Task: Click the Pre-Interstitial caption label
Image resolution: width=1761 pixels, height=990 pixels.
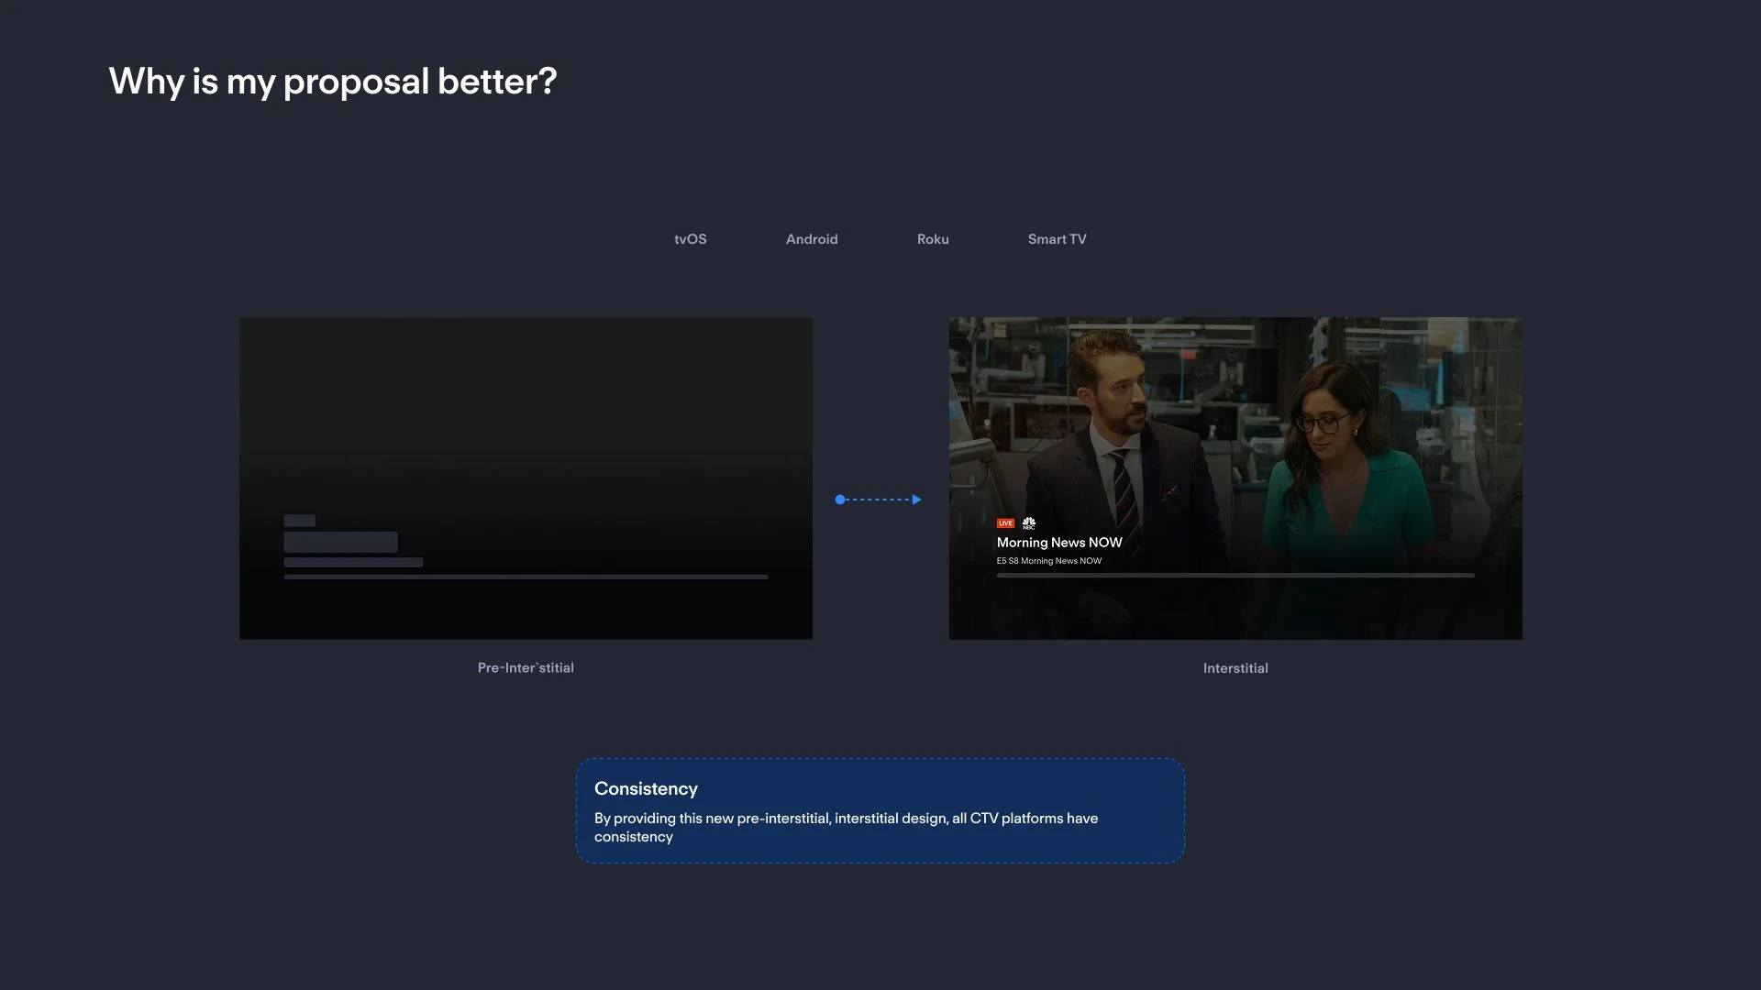Action: pyautogui.click(x=526, y=668)
